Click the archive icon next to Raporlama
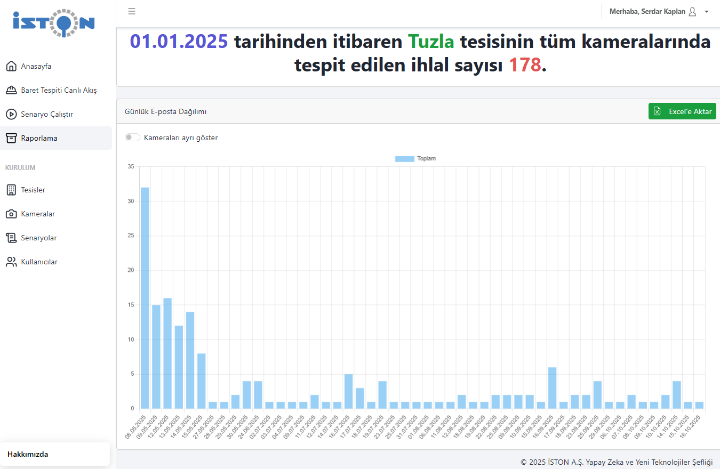 [x=11, y=139]
